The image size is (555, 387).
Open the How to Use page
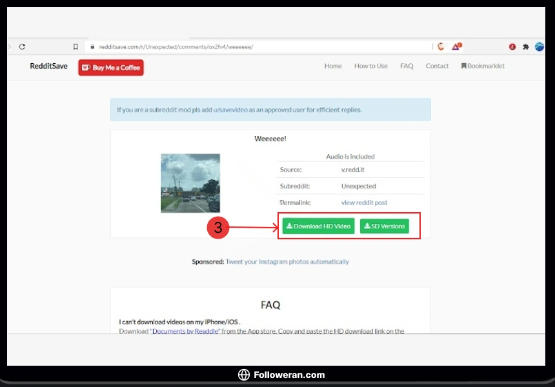point(371,66)
